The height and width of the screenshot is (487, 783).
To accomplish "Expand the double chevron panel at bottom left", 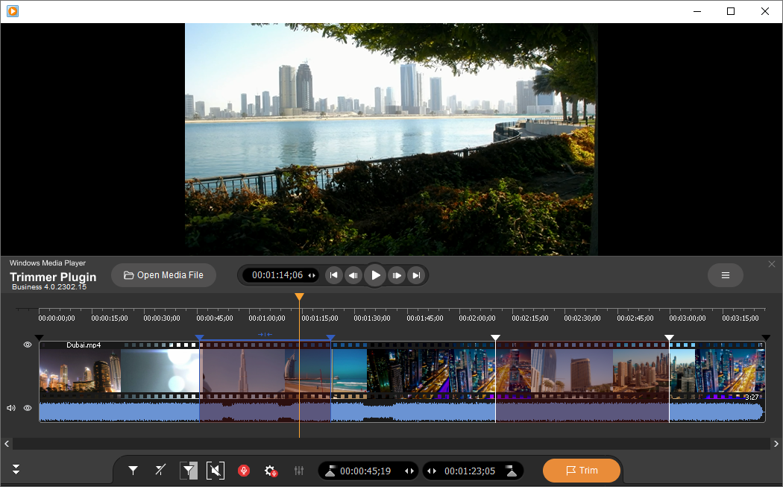I will click(15, 471).
